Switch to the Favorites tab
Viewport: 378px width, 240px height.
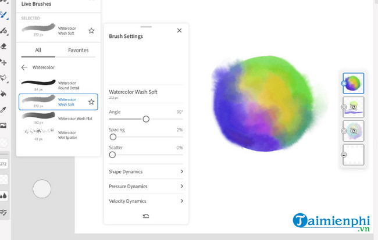tap(78, 51)
